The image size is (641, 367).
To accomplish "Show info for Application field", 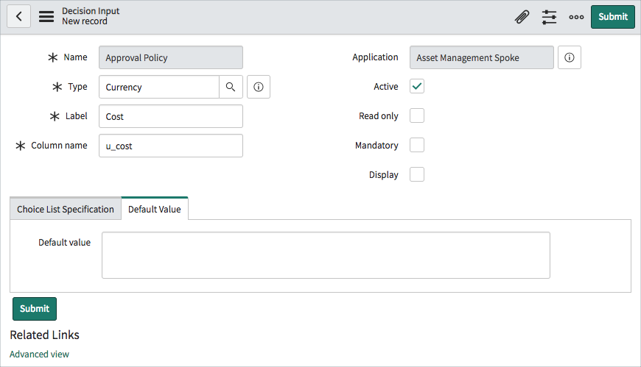I will (x=569, y=57).
